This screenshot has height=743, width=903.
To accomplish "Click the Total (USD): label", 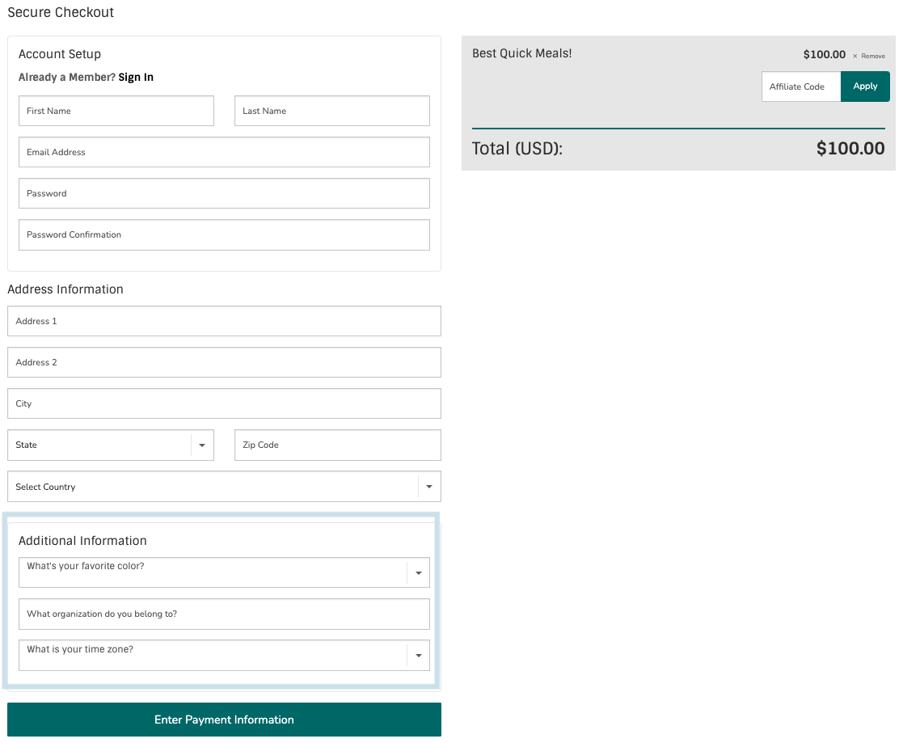I will tap(517, 149).
